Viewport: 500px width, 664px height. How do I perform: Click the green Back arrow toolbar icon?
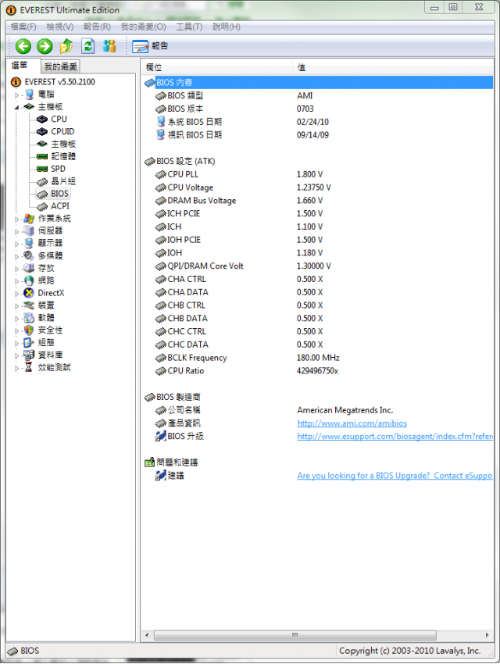pyautogui.click(x=23, y=46)
